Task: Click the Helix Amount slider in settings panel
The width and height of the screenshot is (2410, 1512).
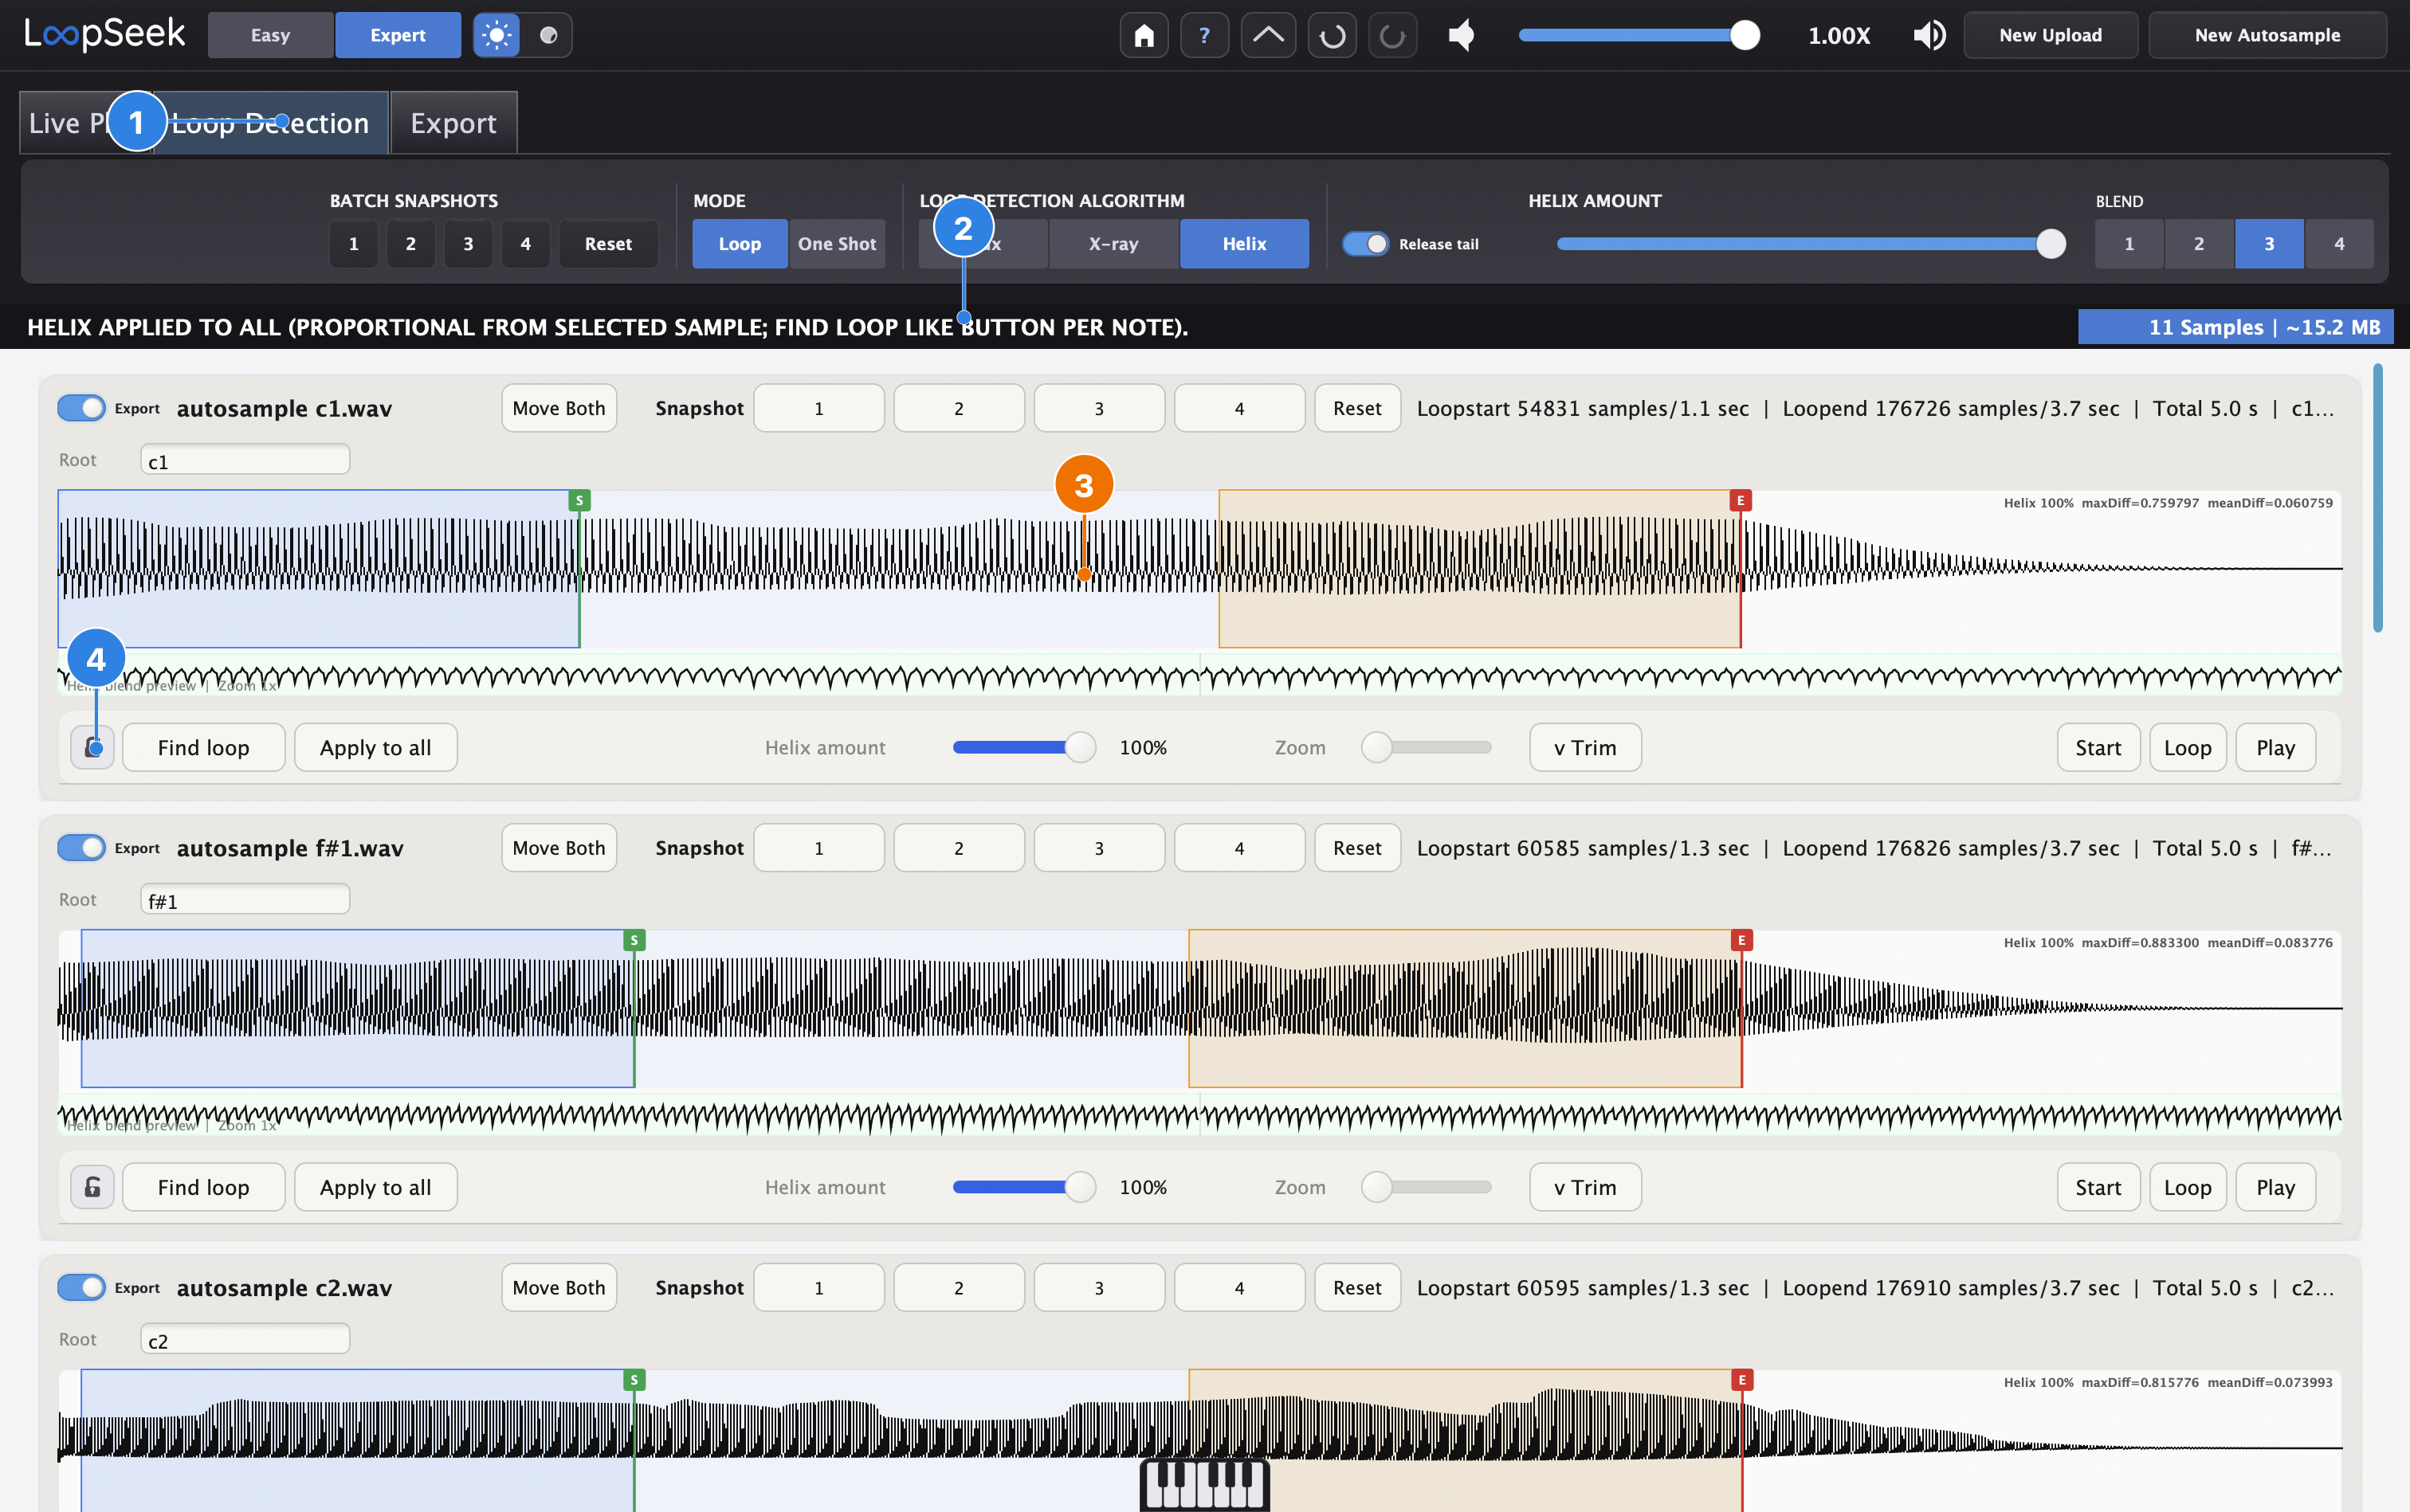Action: 1811,244
